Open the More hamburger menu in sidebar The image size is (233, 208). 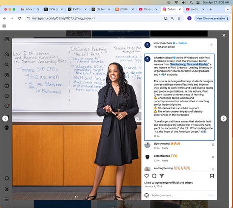point(7,199)
